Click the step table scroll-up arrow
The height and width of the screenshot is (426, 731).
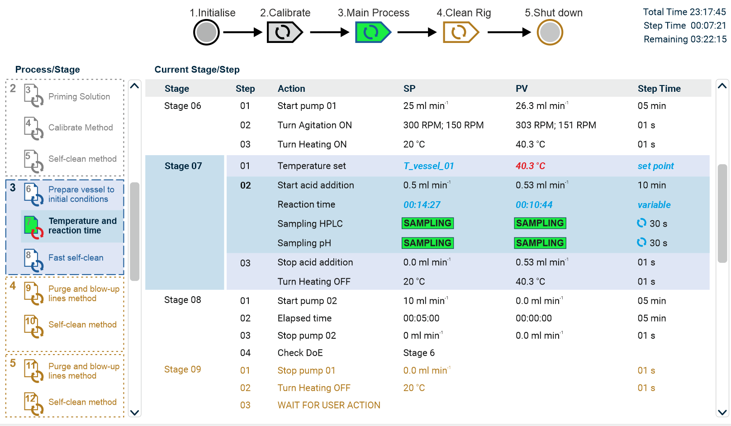pyautogui.click(x=722, y=86)
